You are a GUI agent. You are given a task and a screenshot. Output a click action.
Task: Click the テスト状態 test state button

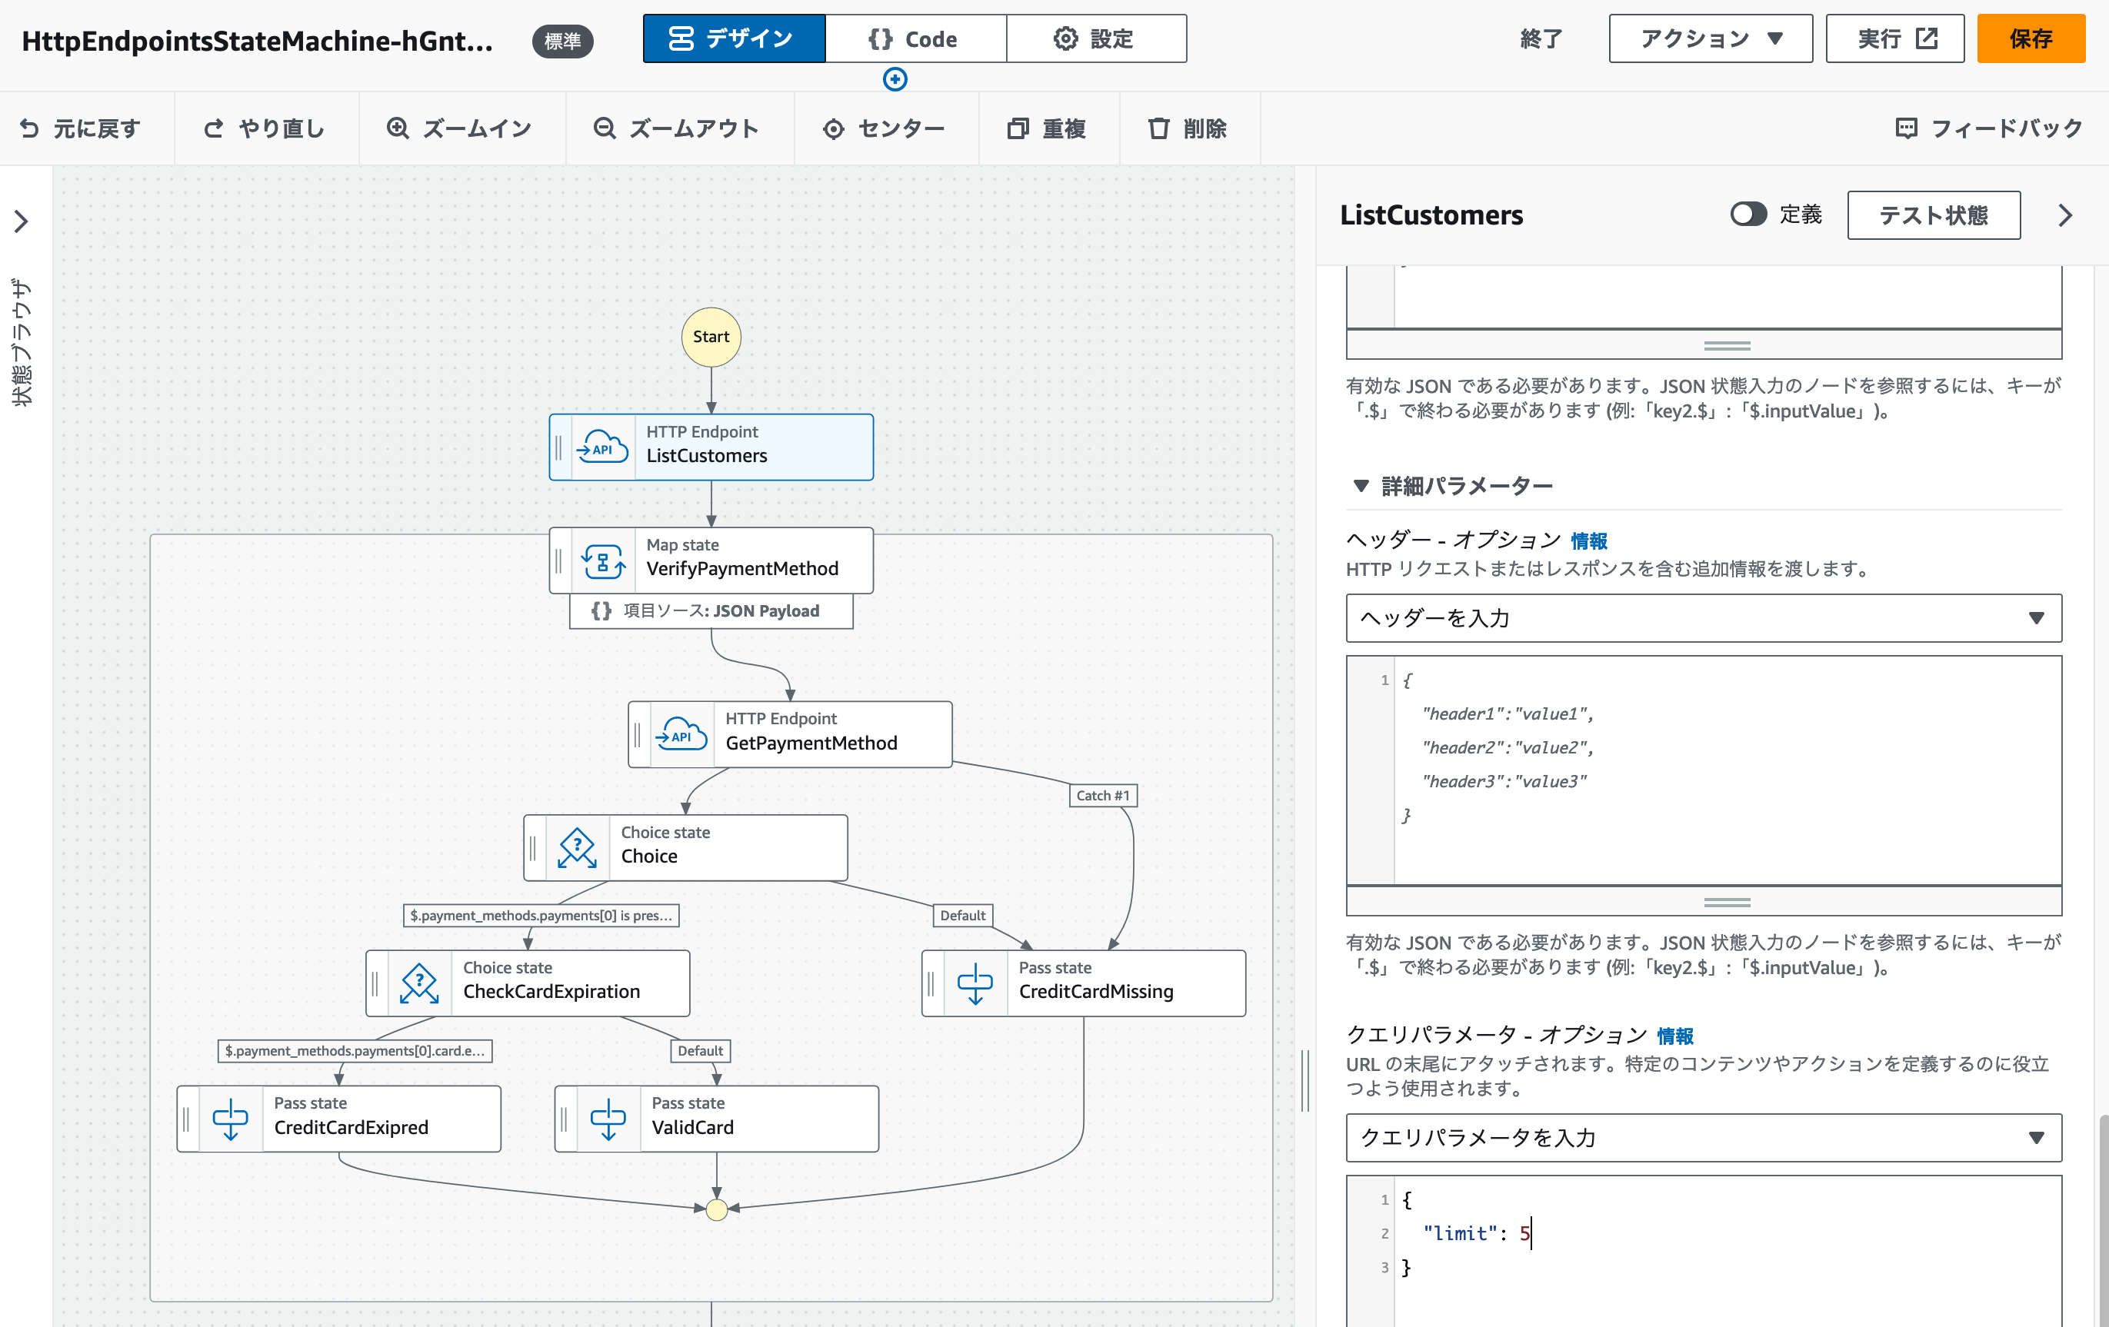(x=1933, y=215)
